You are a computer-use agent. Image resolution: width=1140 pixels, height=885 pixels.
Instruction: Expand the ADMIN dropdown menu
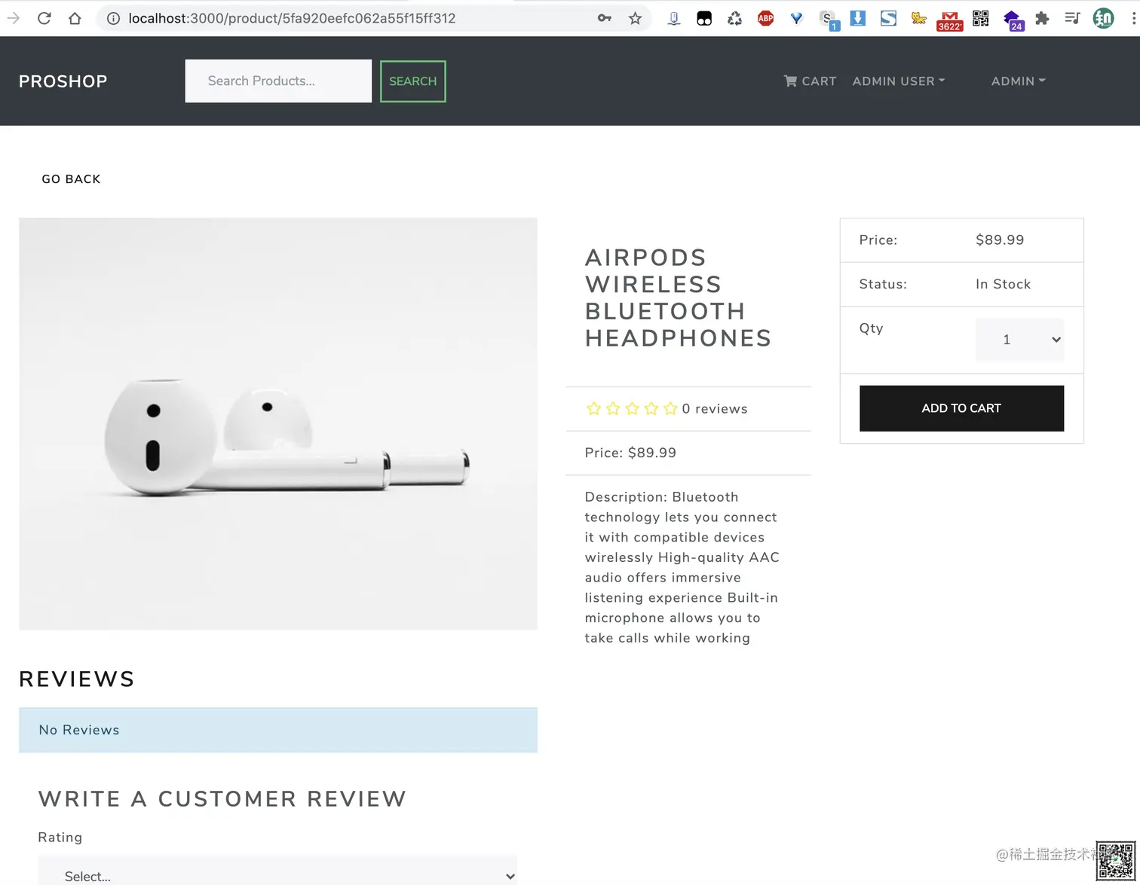(1018, 81)
